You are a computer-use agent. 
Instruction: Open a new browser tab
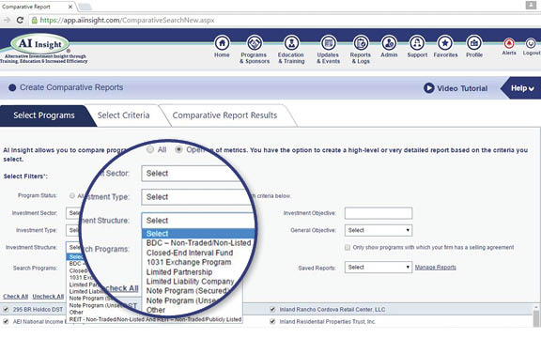[85, 7]
